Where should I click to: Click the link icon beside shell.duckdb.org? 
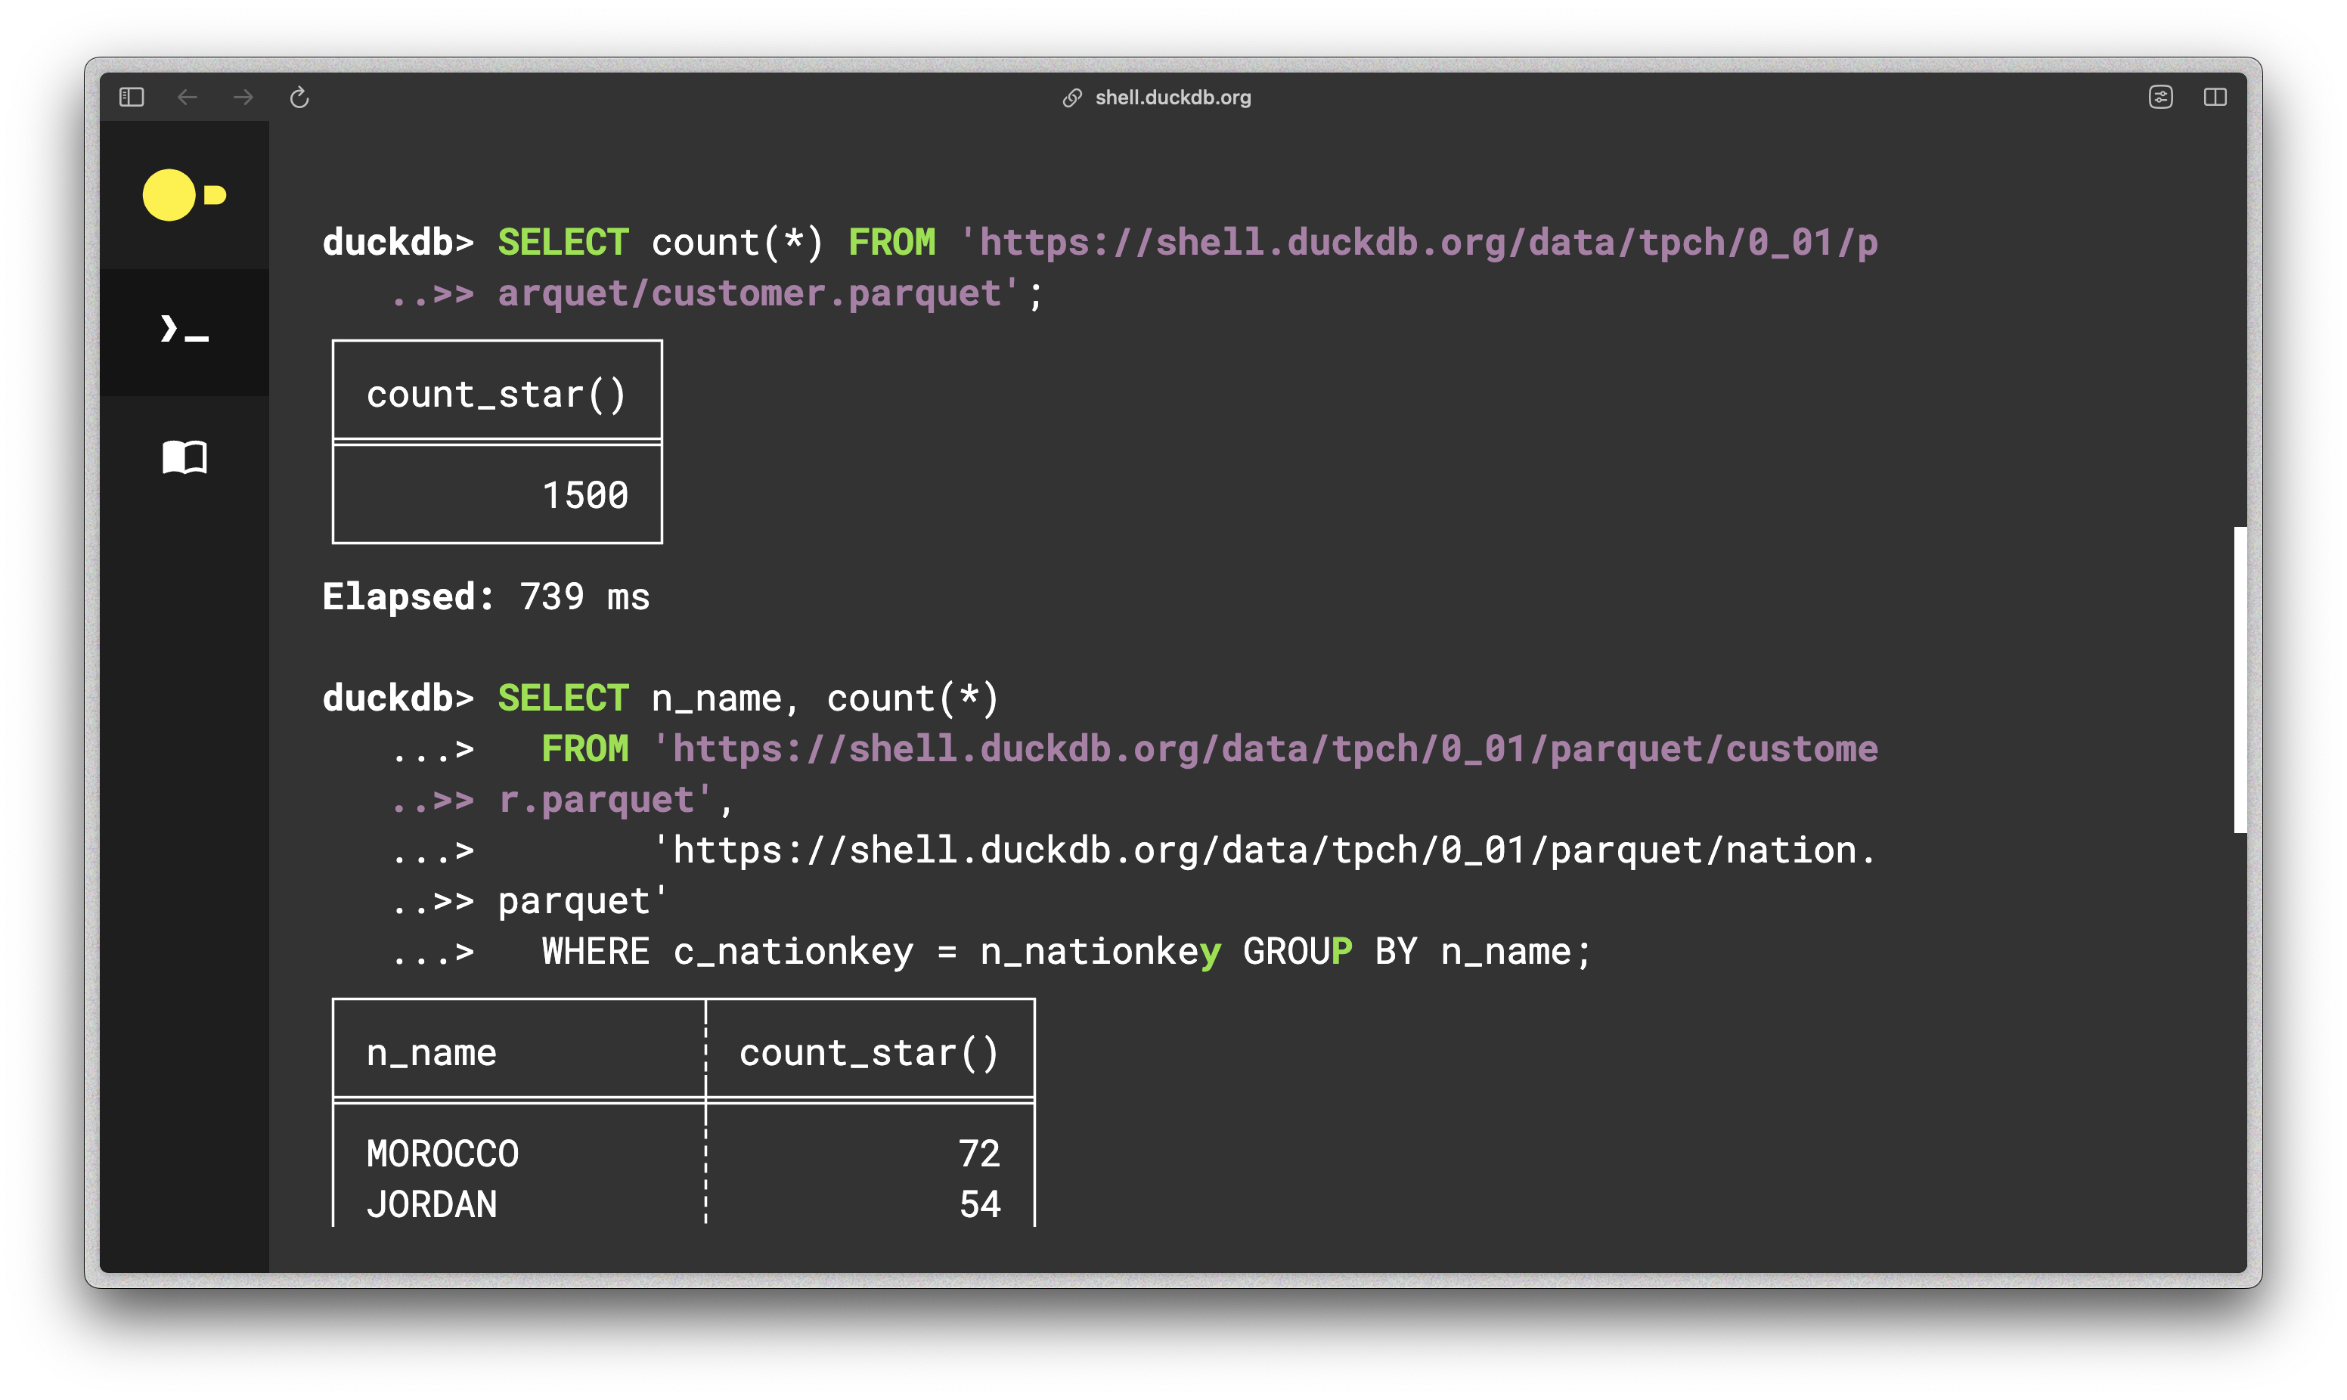tap(1071, 98)
